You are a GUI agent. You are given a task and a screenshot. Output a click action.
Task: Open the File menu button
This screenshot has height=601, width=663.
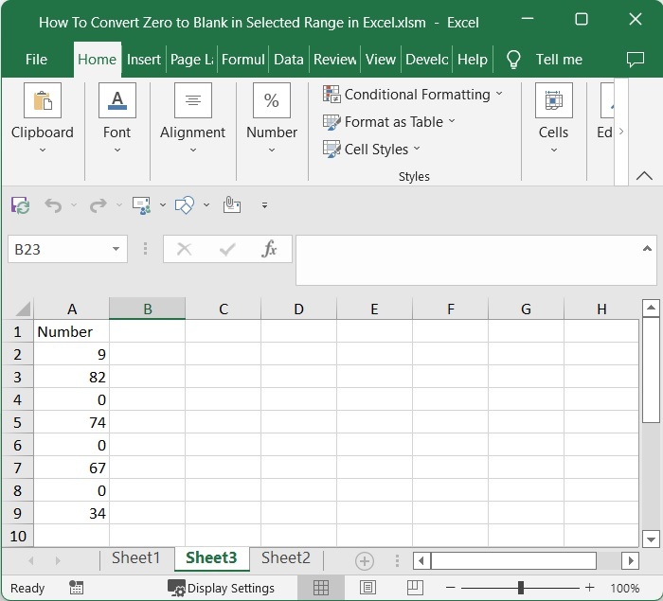[36, 59]
